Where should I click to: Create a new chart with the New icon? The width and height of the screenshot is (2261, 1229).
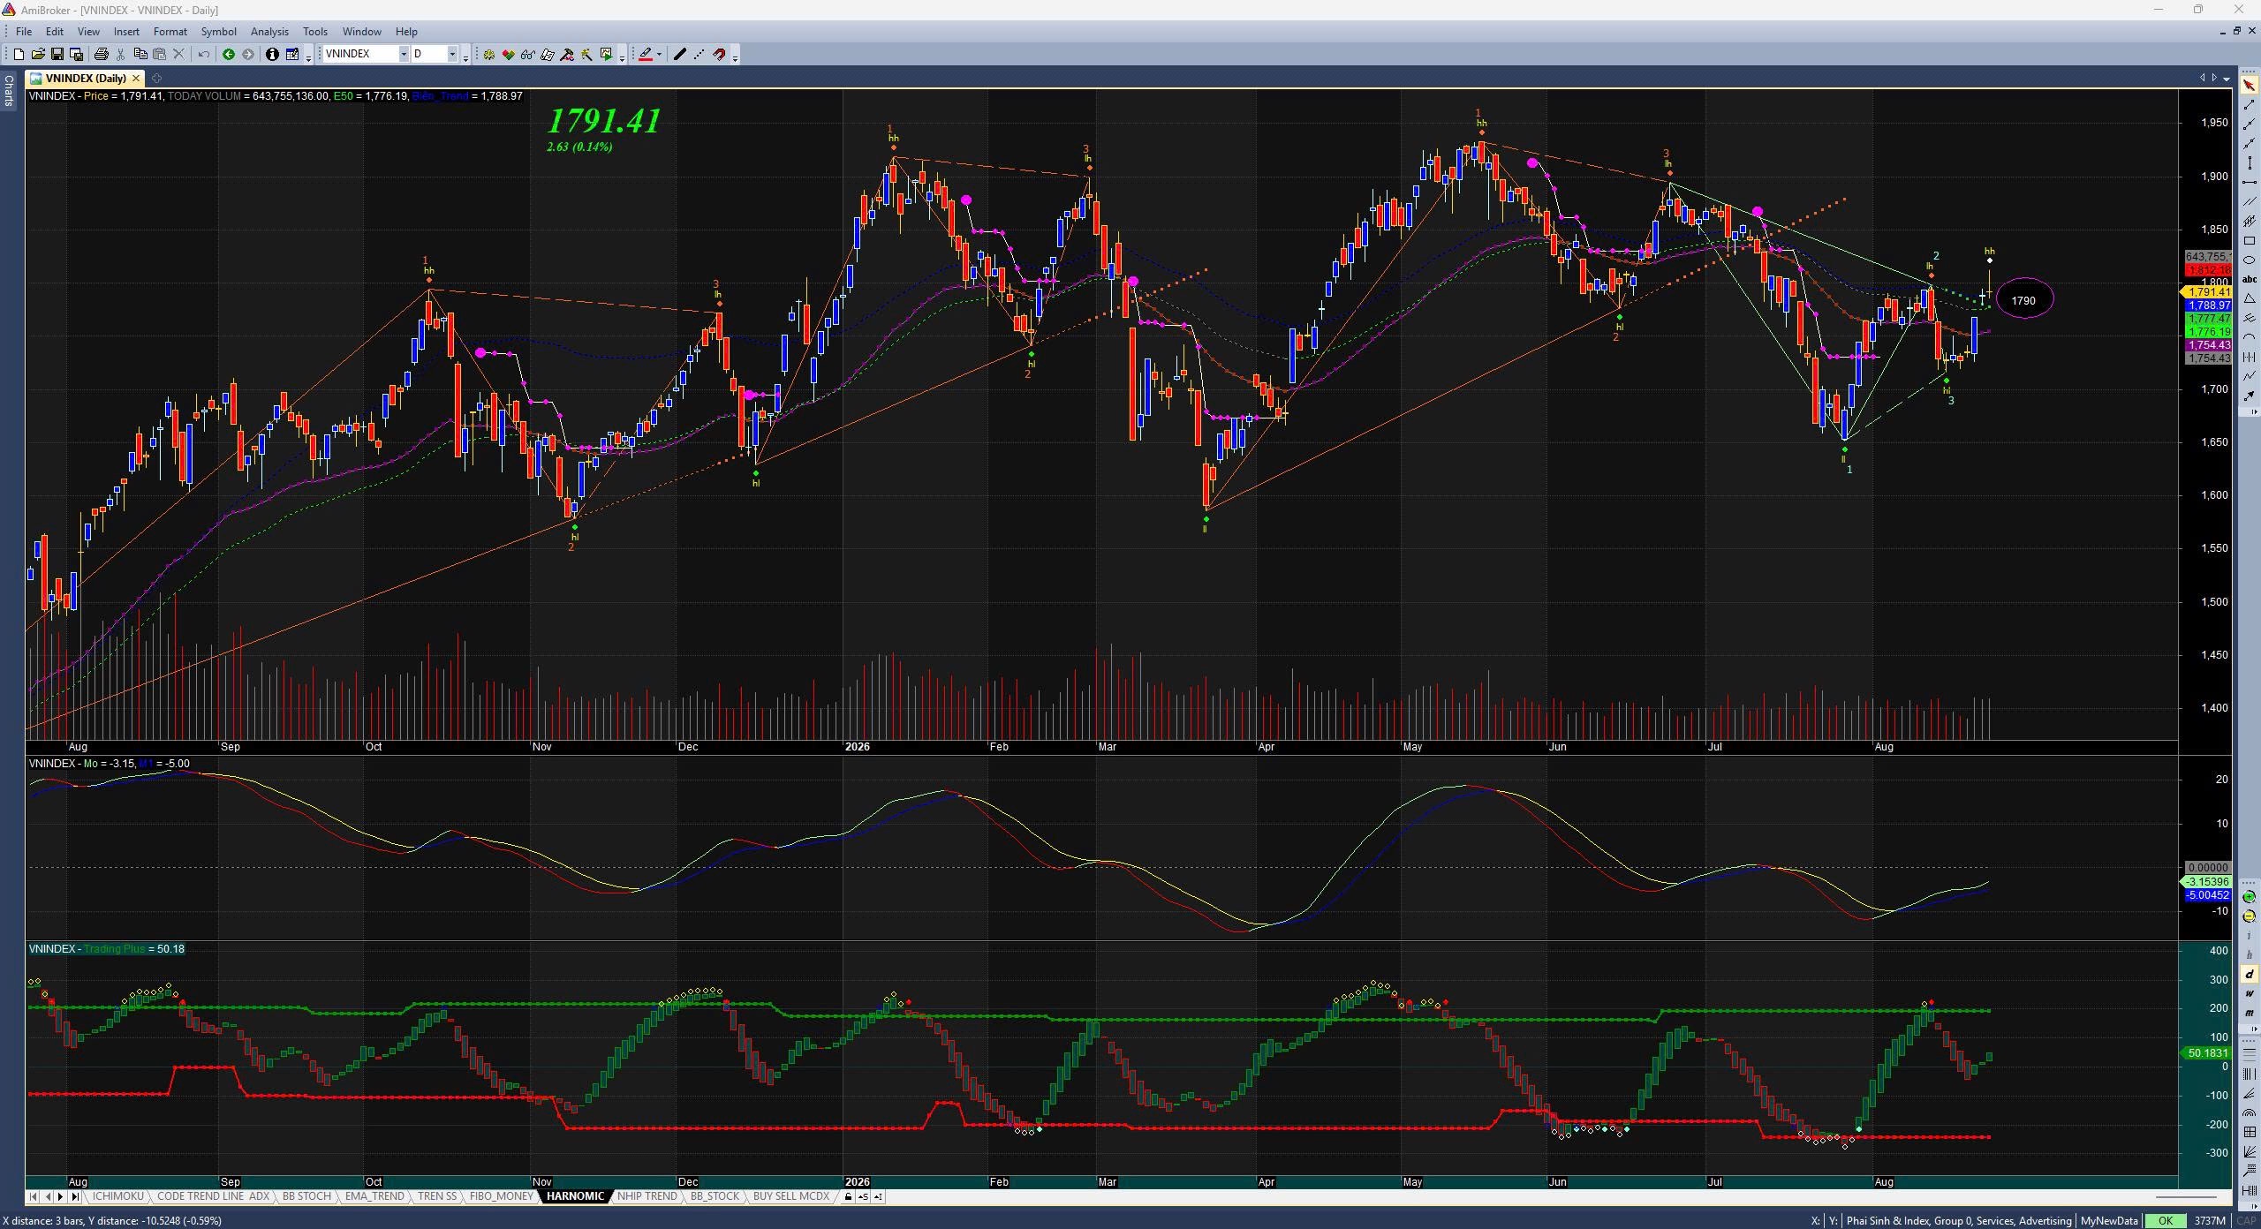tap(19, 55)
